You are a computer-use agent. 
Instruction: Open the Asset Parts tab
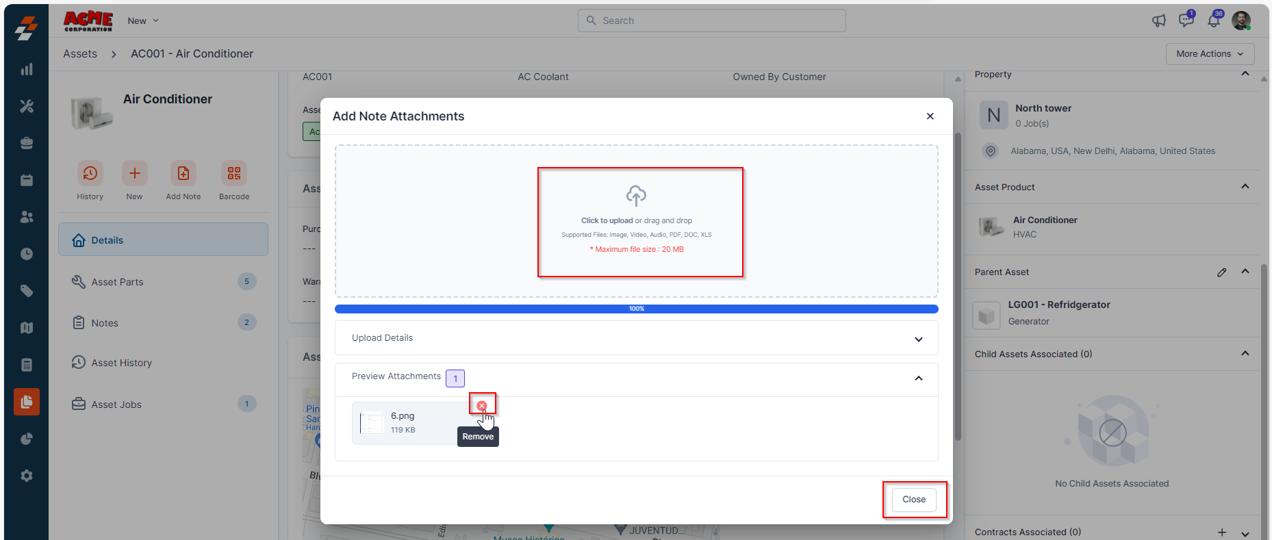tap(163, 281)
